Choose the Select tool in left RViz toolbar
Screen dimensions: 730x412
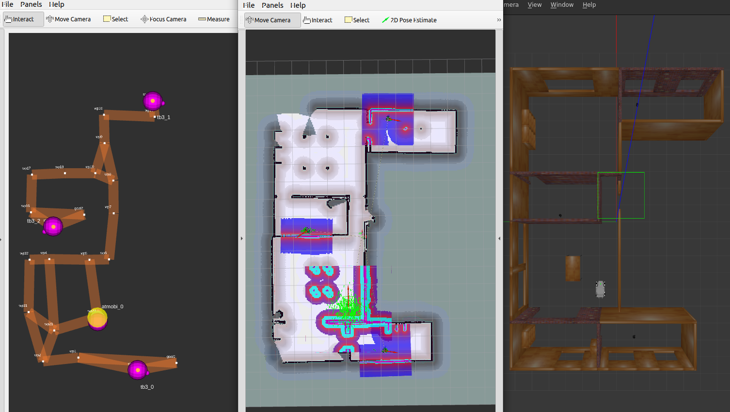(x=116, y=19)
